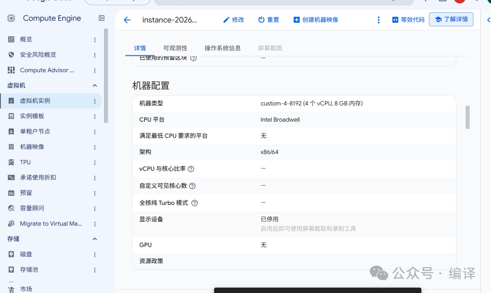Click the 机器映像 icon
The image size is (491, 293).
click(x=11, y=147)
